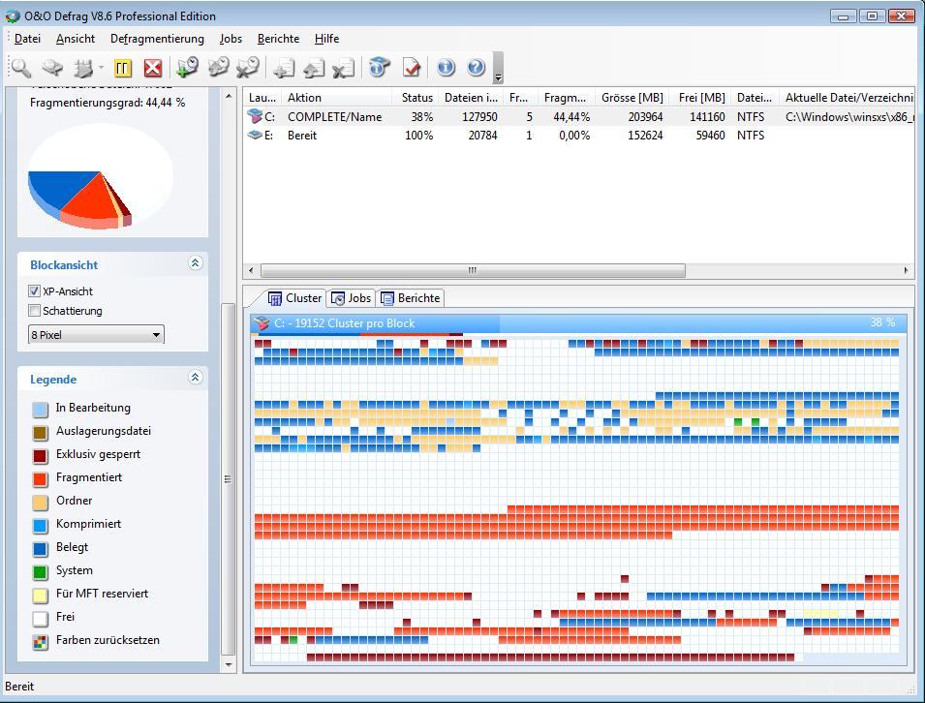Add a new job with the clock-plus icon
The height and width of the screenshot is (703, 925).
(x=188, y=68)
